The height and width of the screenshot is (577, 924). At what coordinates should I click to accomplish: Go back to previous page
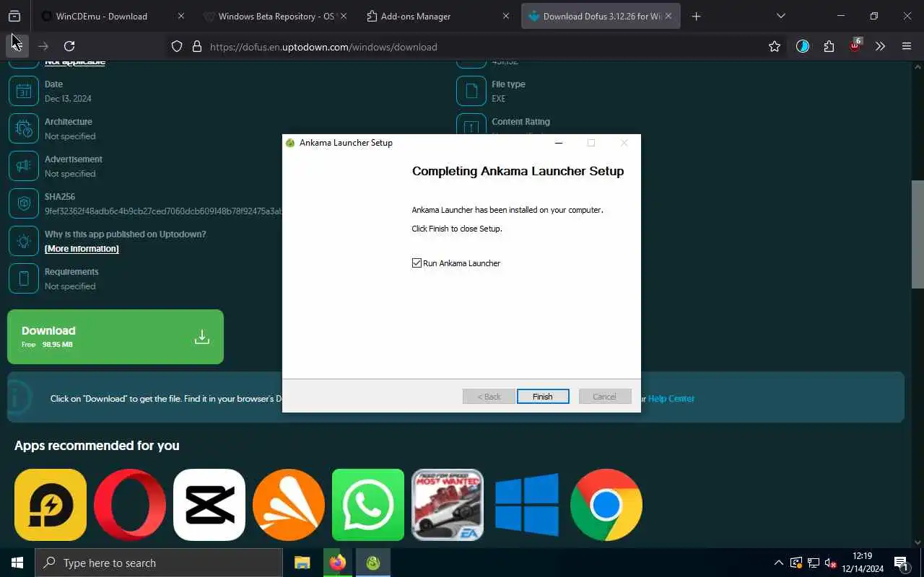pos(16,46)
